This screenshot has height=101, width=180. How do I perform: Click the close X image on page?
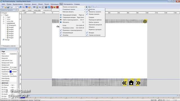[145, 21]
